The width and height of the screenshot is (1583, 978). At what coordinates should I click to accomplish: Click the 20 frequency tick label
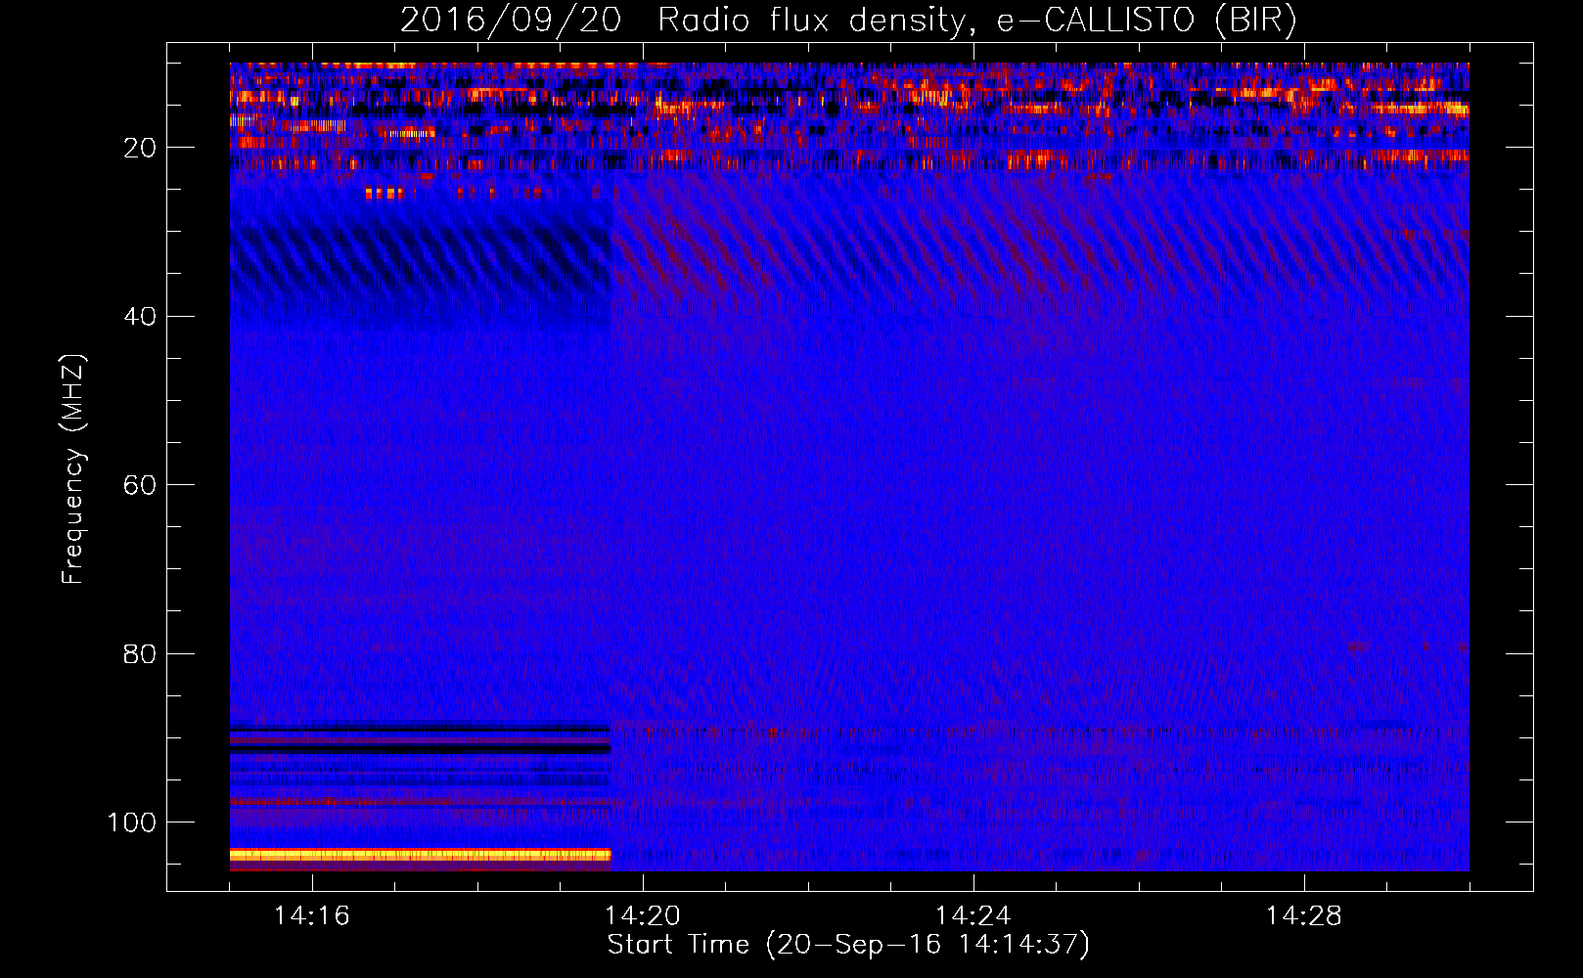click(x=140, y=148)
